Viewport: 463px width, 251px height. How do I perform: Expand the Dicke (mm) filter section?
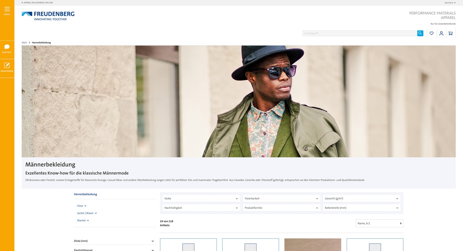pos(115,241)
